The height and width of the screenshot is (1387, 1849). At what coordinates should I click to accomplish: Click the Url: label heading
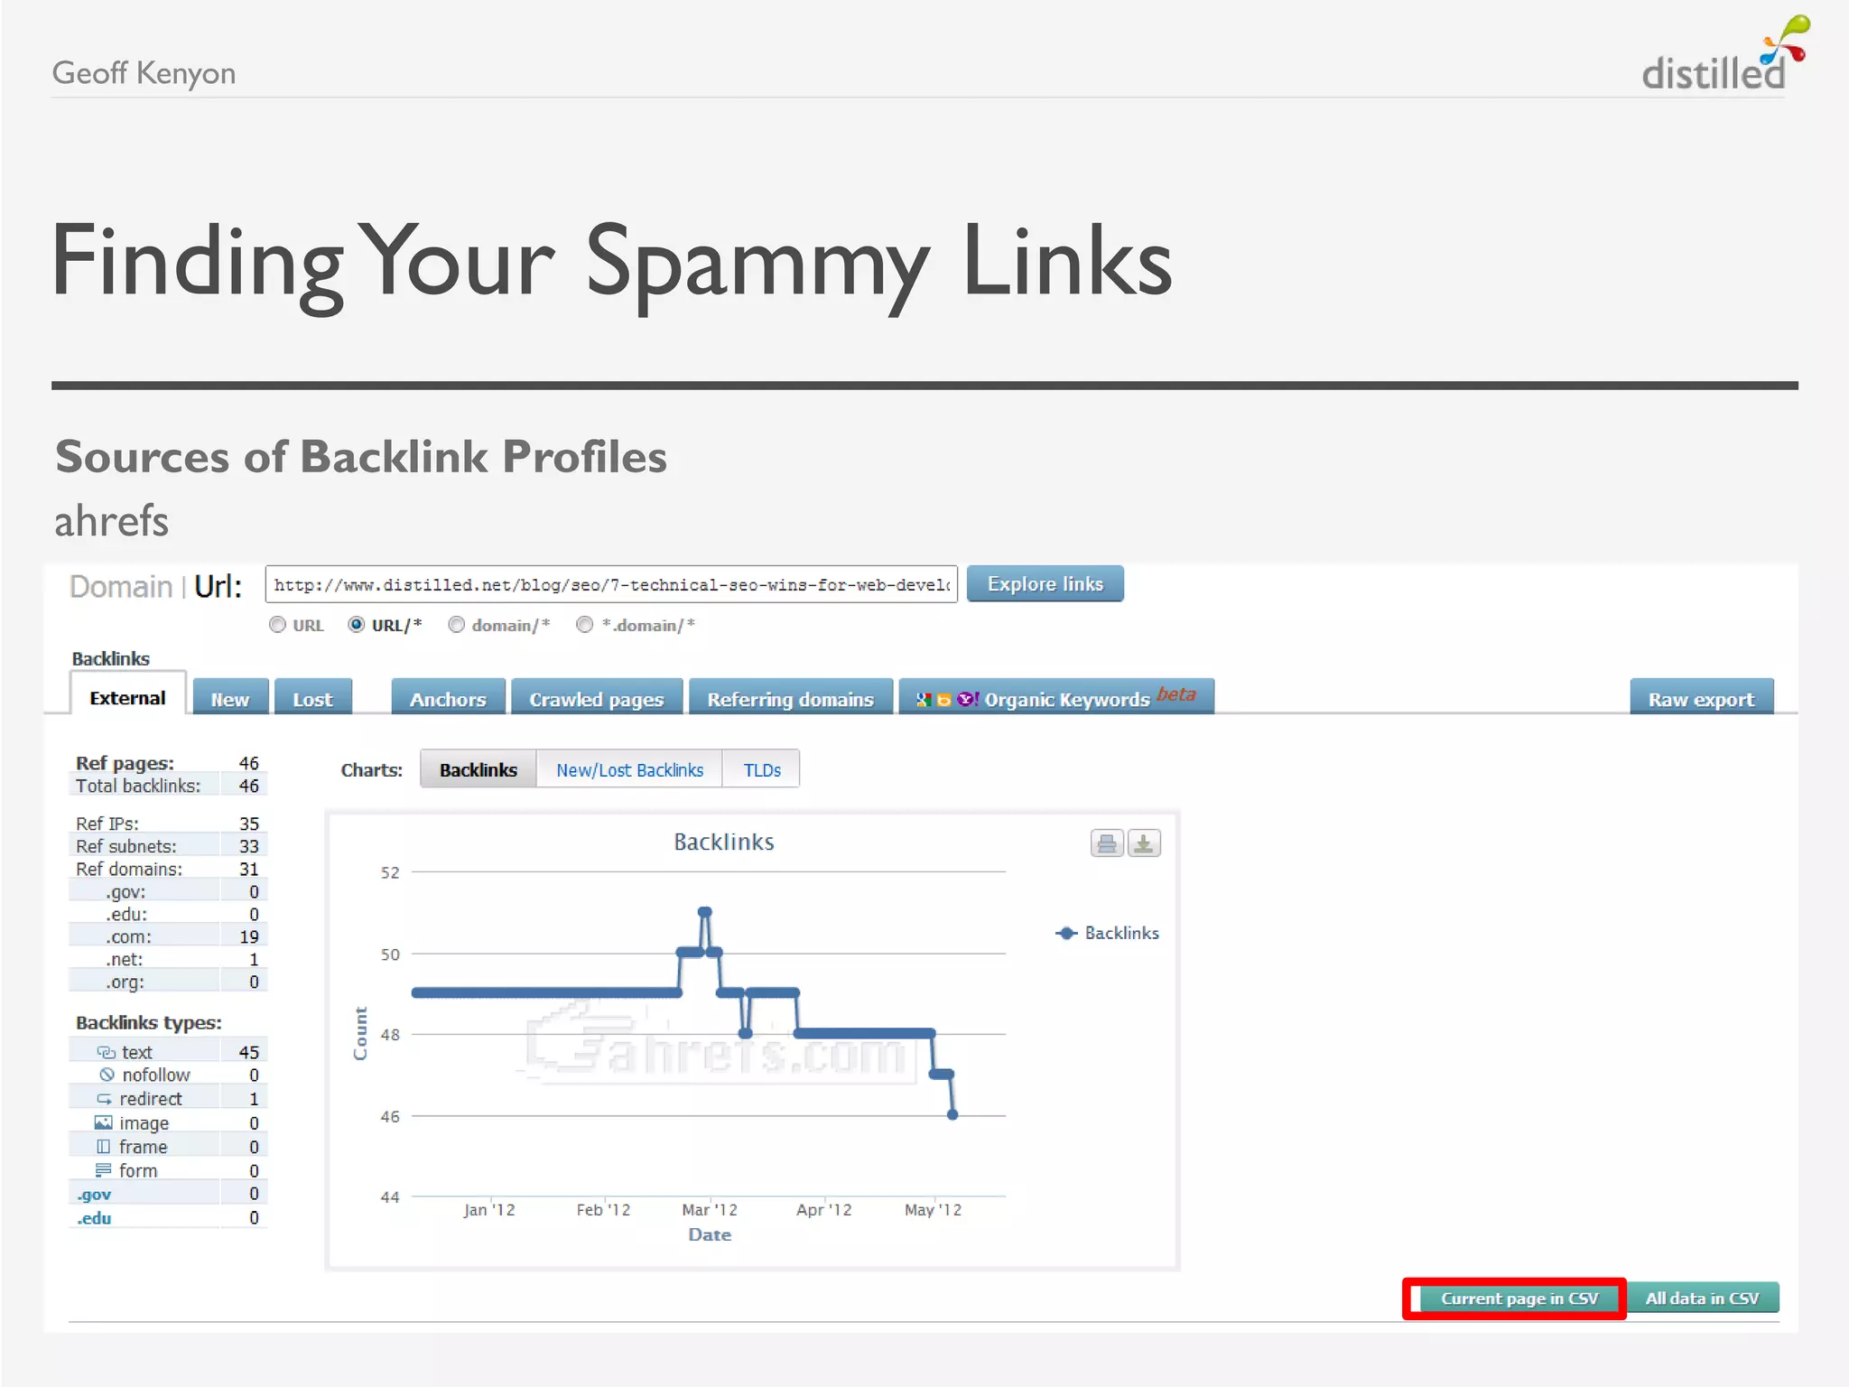click(218, 586)
